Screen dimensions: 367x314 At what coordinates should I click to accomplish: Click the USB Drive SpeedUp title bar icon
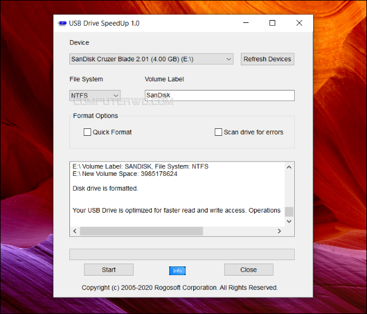[x=62, y=23]
